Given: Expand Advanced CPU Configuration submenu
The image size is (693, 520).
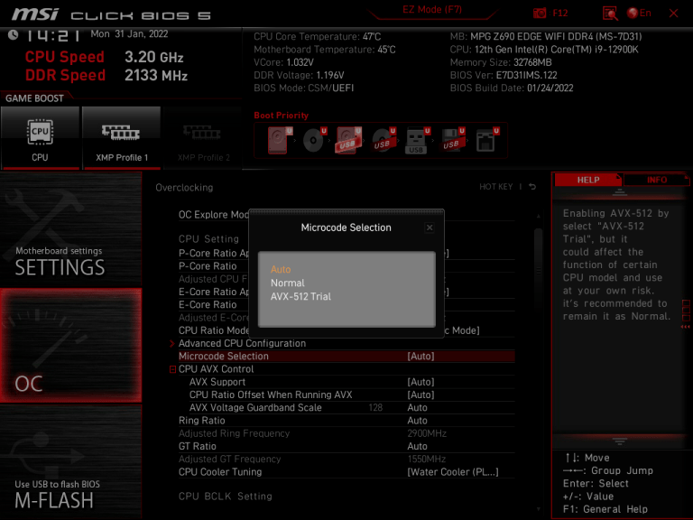Looking at the screenshot, I should 172,343.
